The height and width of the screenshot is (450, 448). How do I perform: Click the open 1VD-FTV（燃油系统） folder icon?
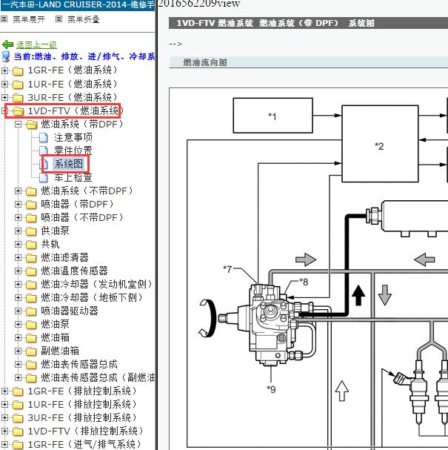[x=19, y=111]
